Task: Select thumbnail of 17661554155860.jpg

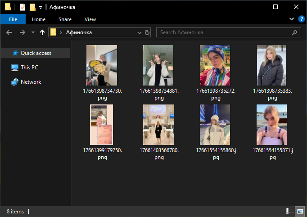Action: pyautogui.click(x=215, y=125)
